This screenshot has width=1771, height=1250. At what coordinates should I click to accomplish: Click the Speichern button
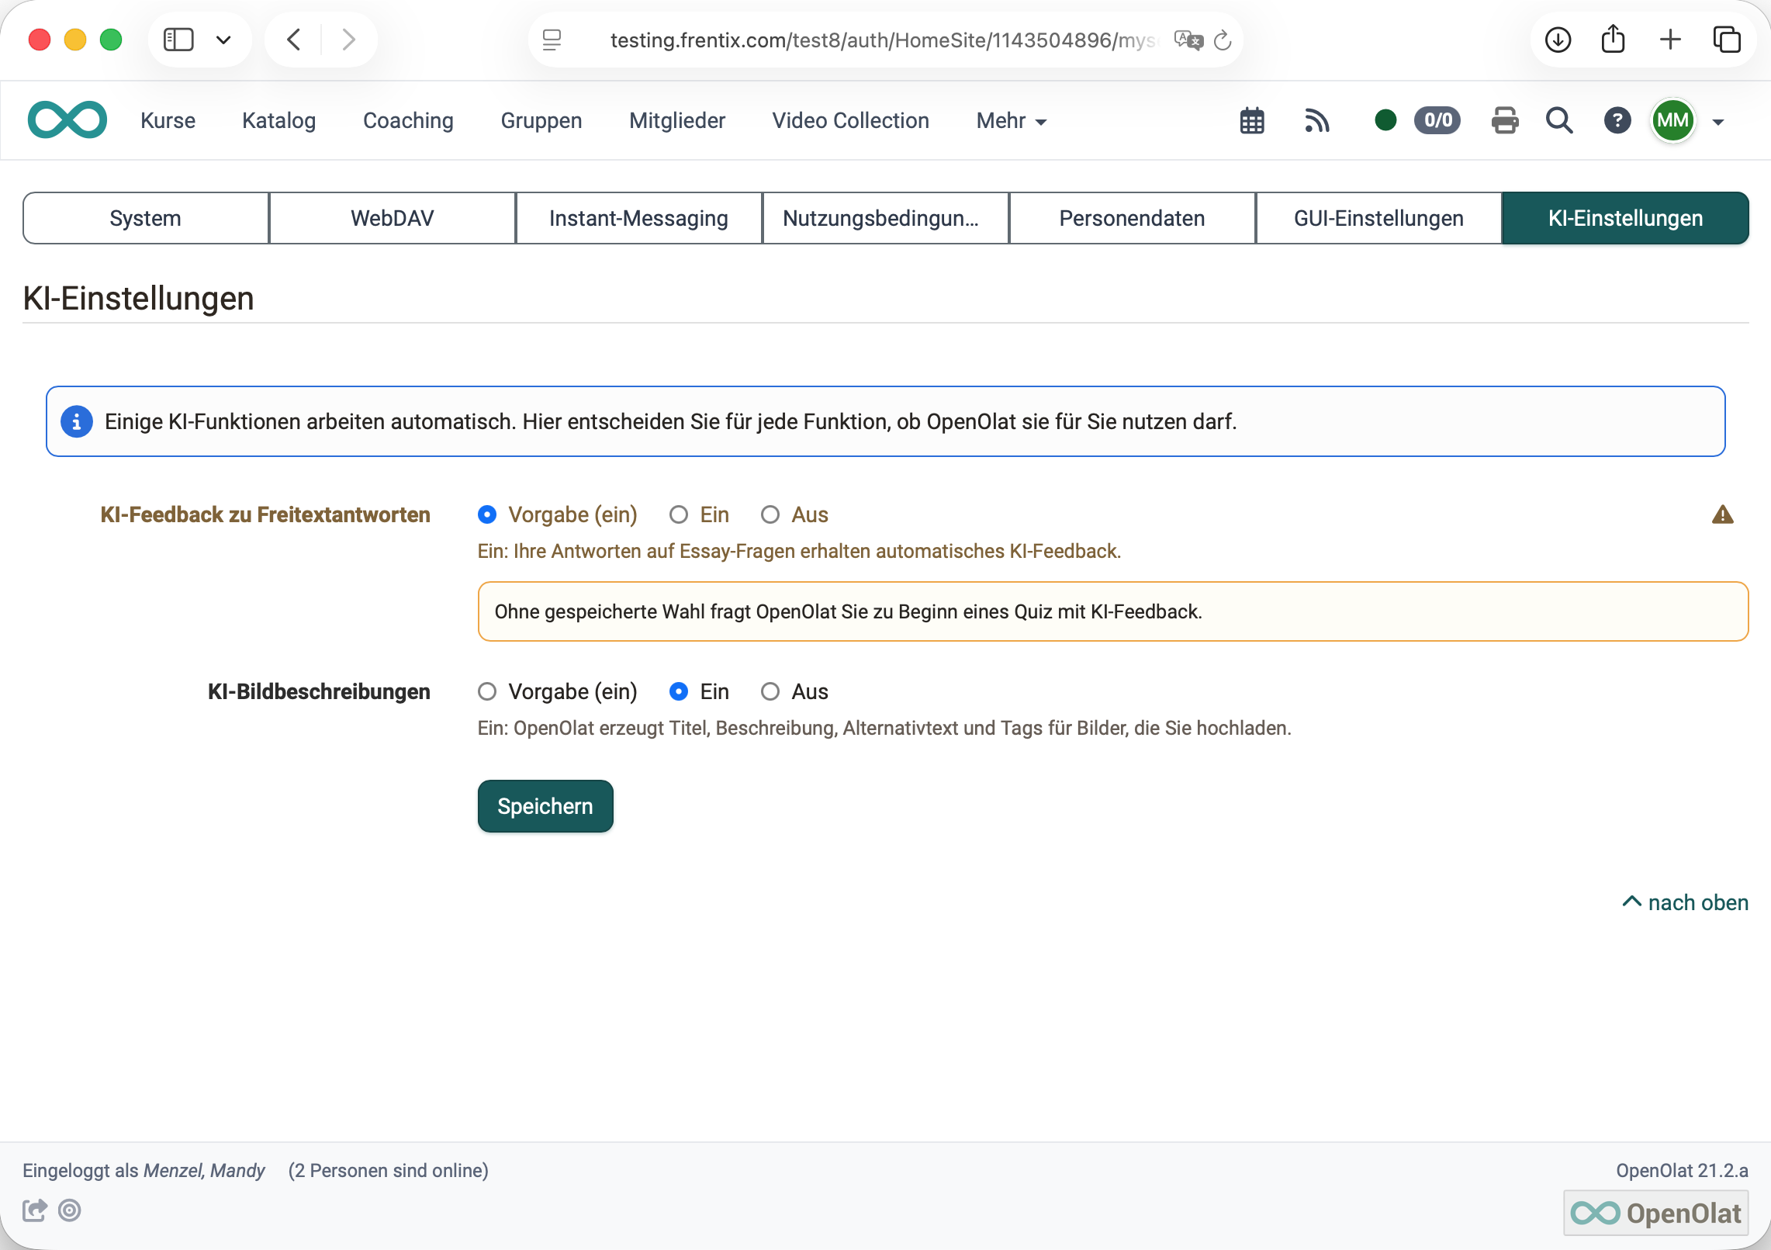(x=545, y=806)
